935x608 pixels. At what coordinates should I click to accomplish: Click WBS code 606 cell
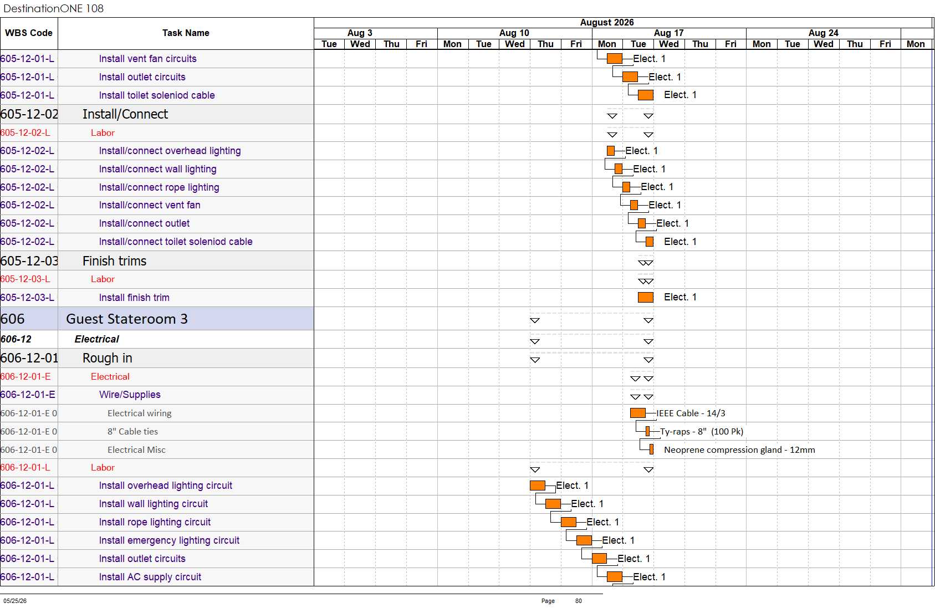29,319
